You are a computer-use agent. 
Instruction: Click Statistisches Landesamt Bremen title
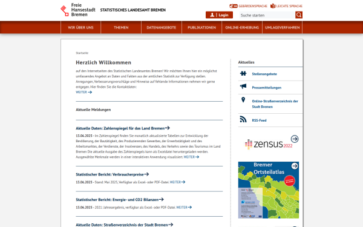(x=133, y=10)
